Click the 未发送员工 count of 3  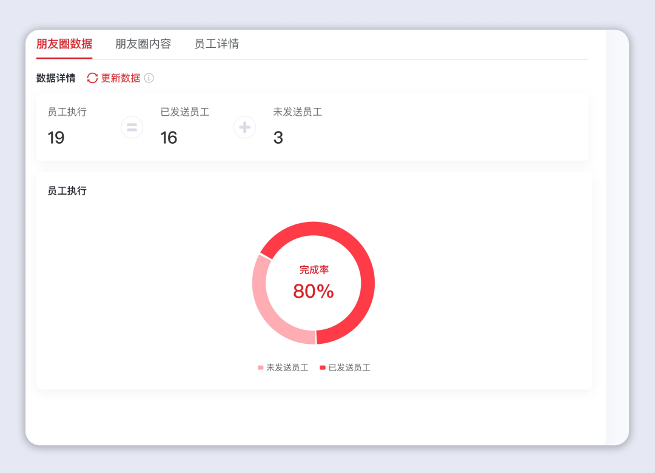(x=278, y=138)
